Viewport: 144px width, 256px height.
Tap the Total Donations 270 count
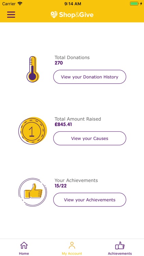pyautogui.click(x=59, y=63)
